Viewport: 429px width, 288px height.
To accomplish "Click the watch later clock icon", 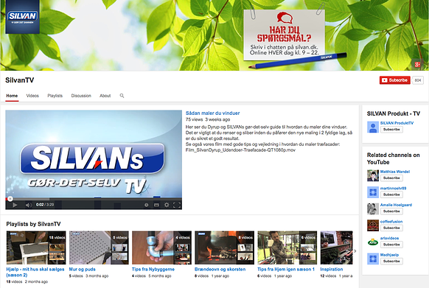I will pos(147,205).
